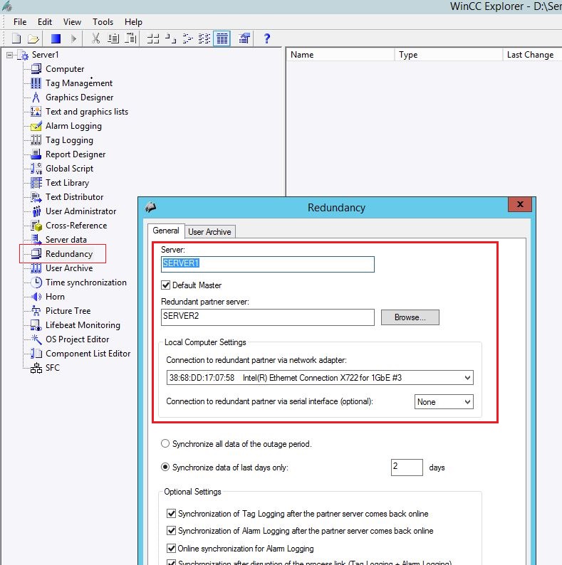Toggle Tag Logging synchronization after partner online
The width and height of the screenshot is (562, 565).
[x=172, y=514]
